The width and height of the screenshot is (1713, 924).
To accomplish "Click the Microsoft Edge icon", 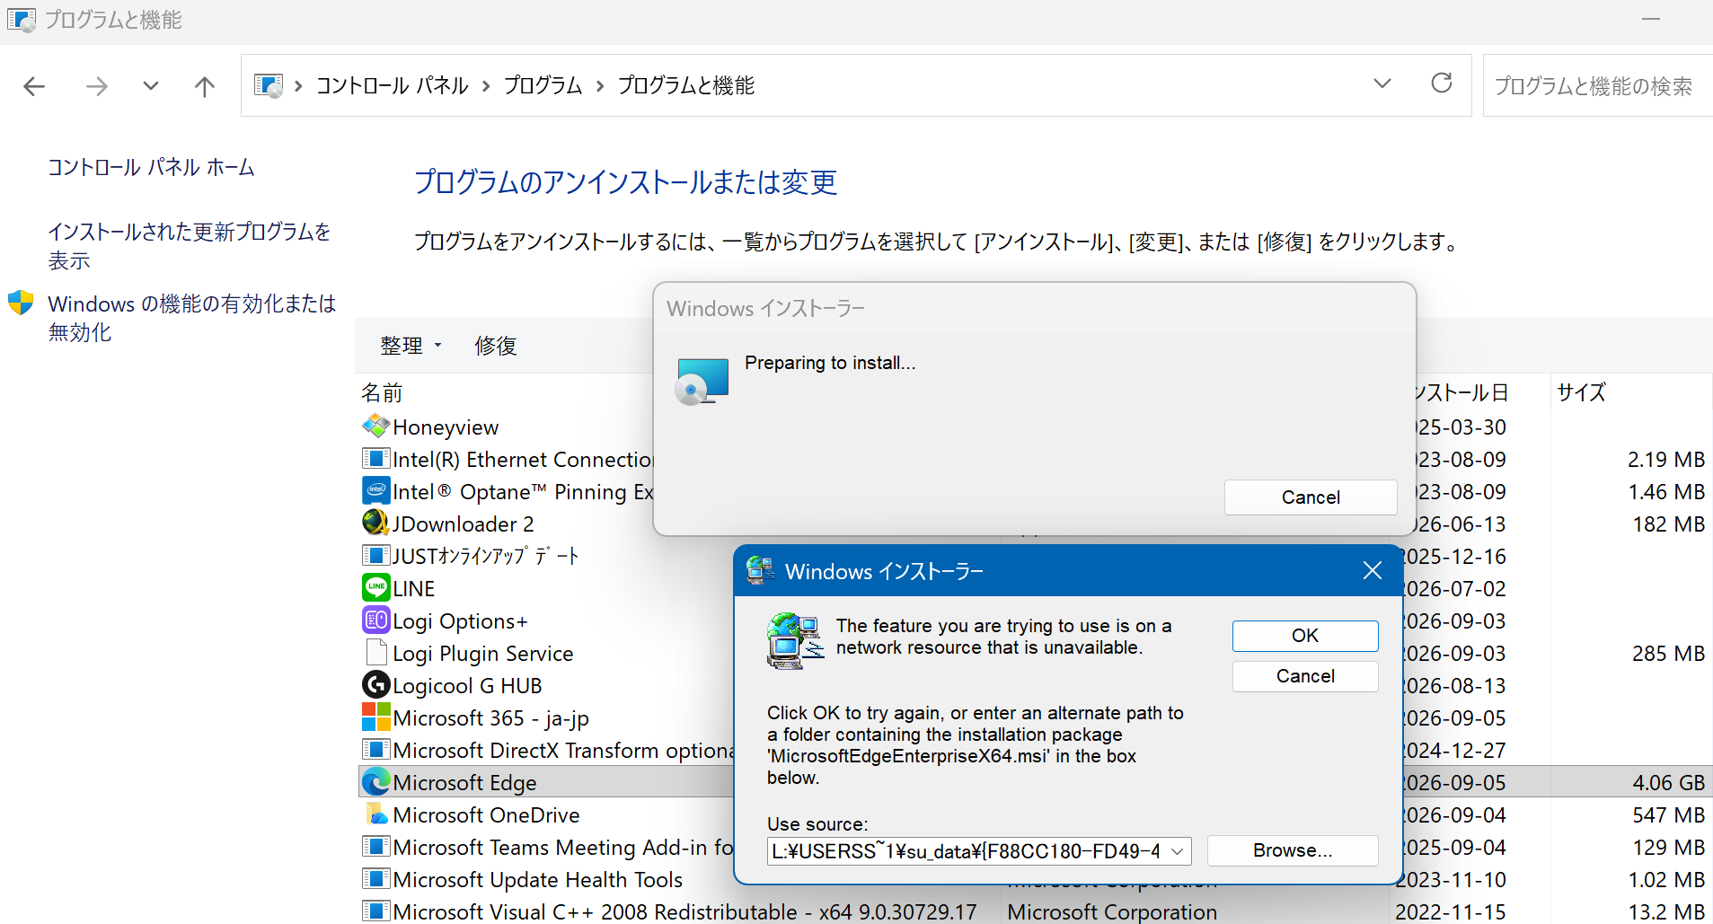I will [x=375, y=782].
